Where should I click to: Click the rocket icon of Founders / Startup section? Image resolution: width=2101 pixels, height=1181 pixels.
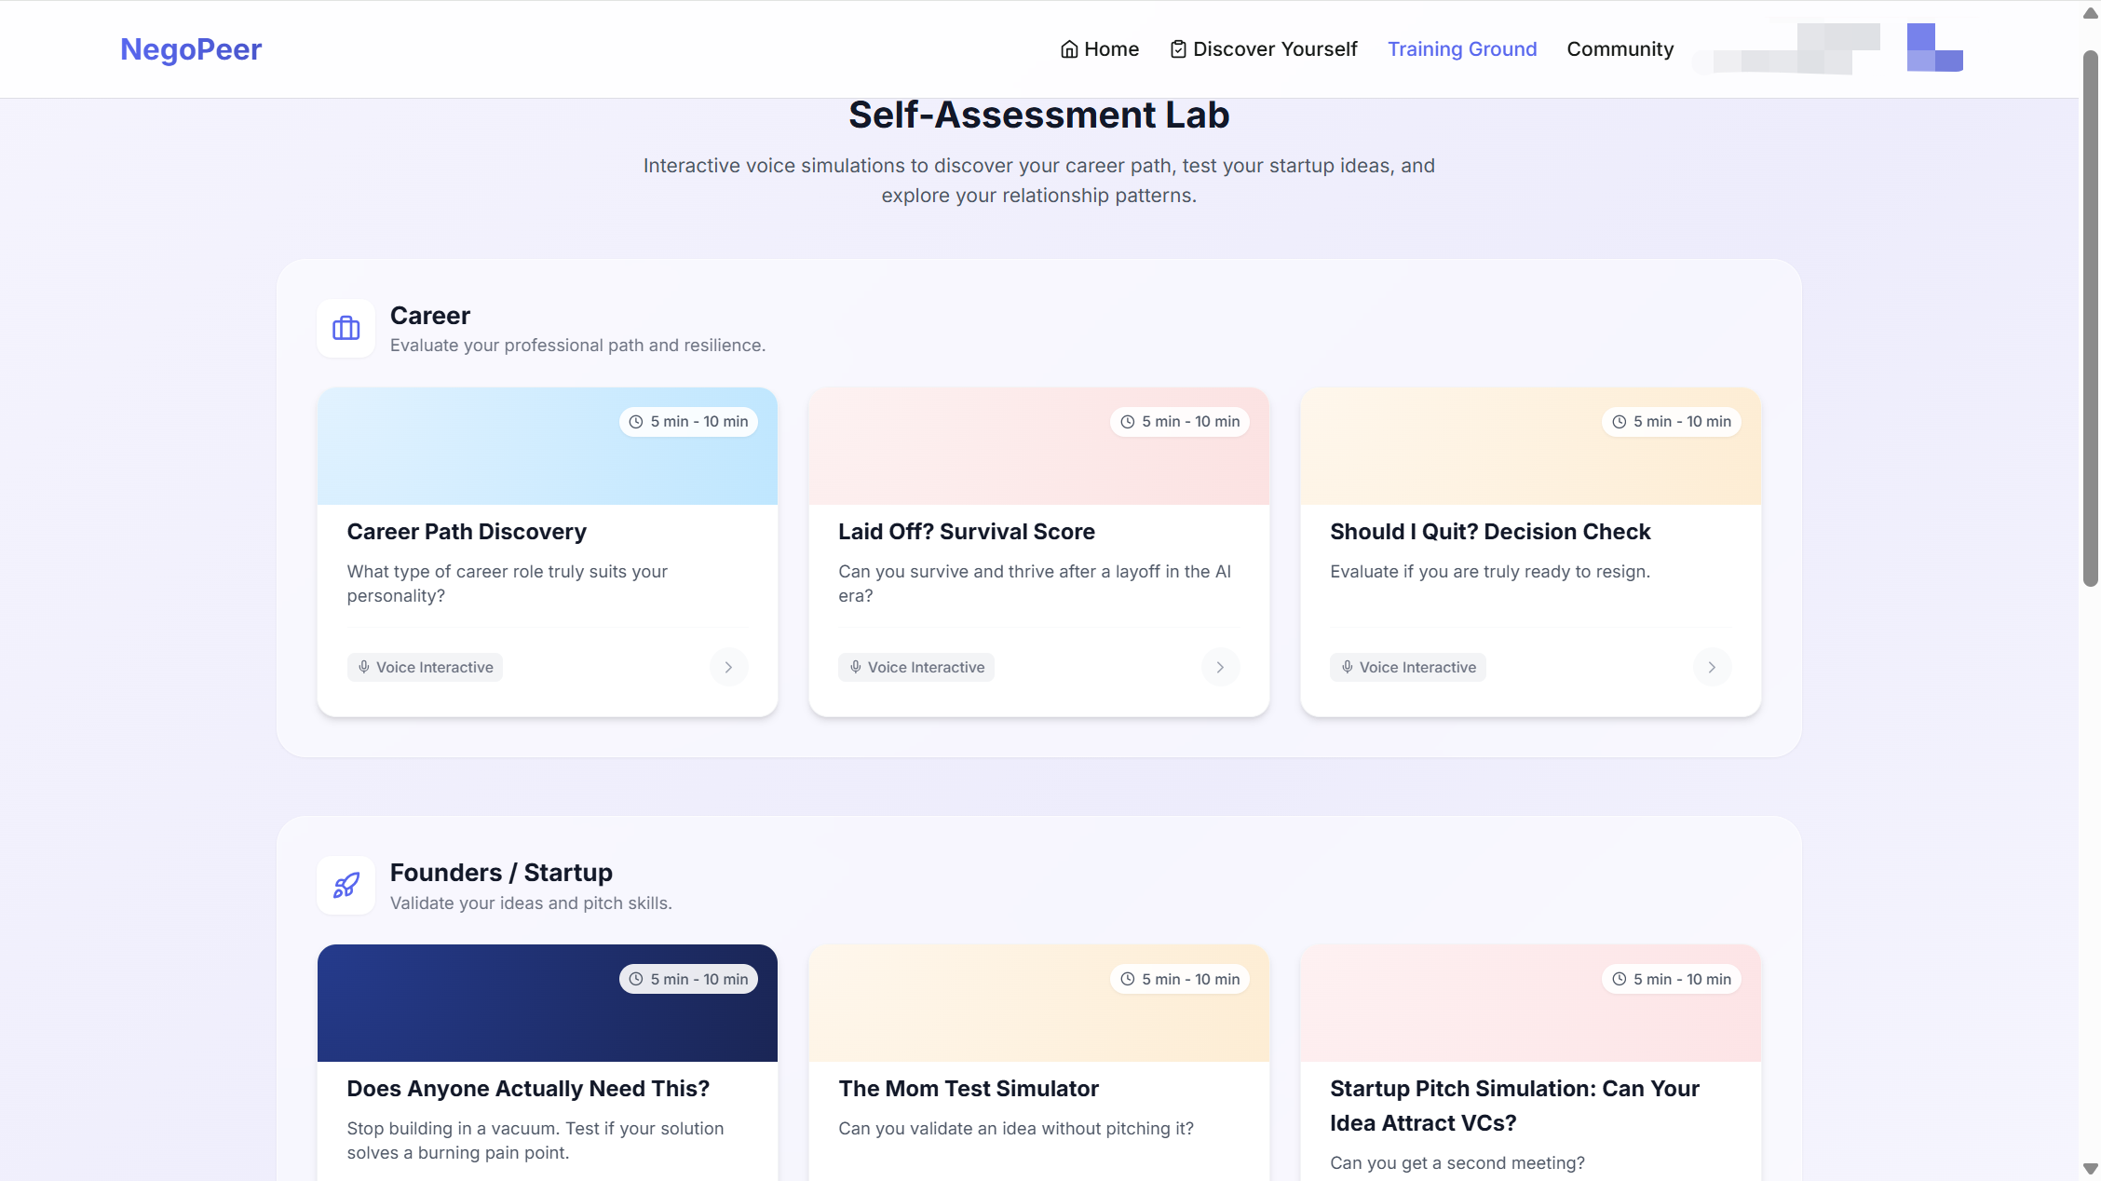click(346, 886)
